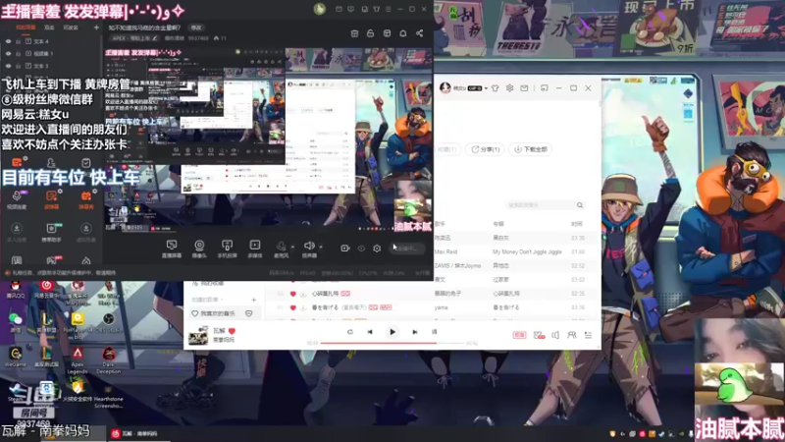The width and height of the screenshot is (785, 442).
Task: Open the WeGame desktop shortcut
Action: coord(16,357)
